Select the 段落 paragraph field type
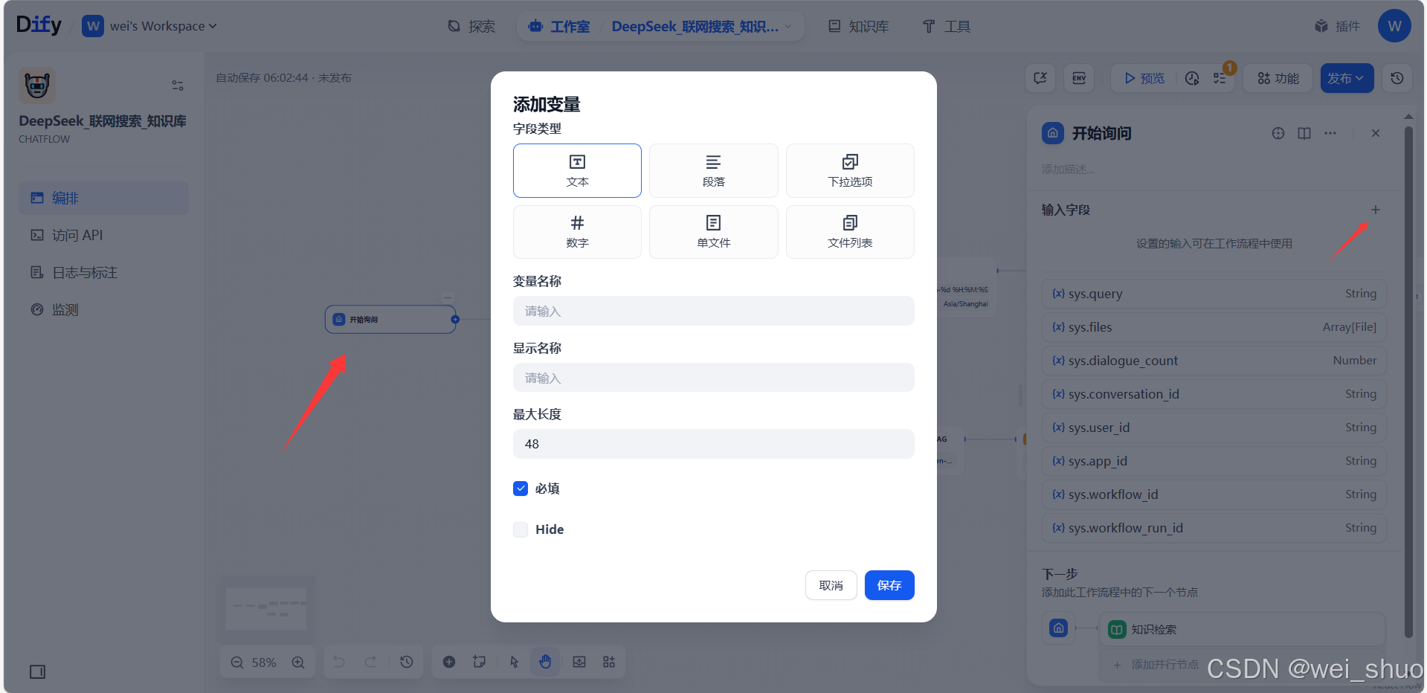 click(x=712, y=170)
